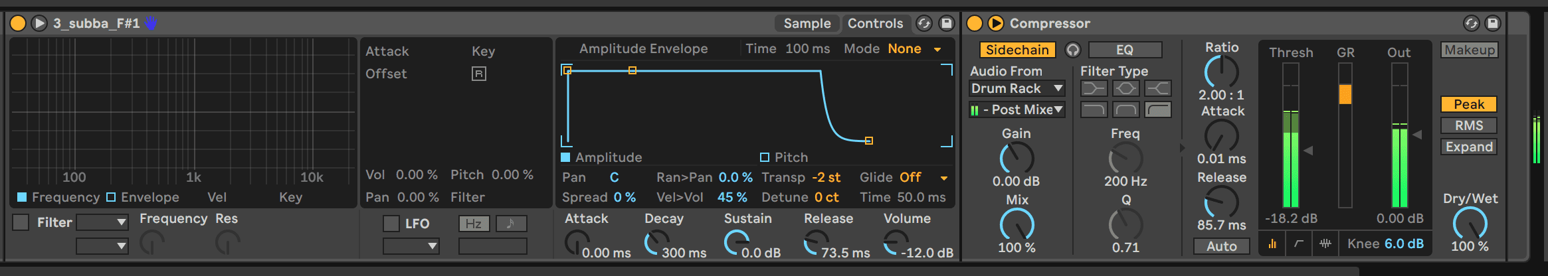
Task: Switch to the Controls tab
Action: pyautogui.click(x=876, y=23)
